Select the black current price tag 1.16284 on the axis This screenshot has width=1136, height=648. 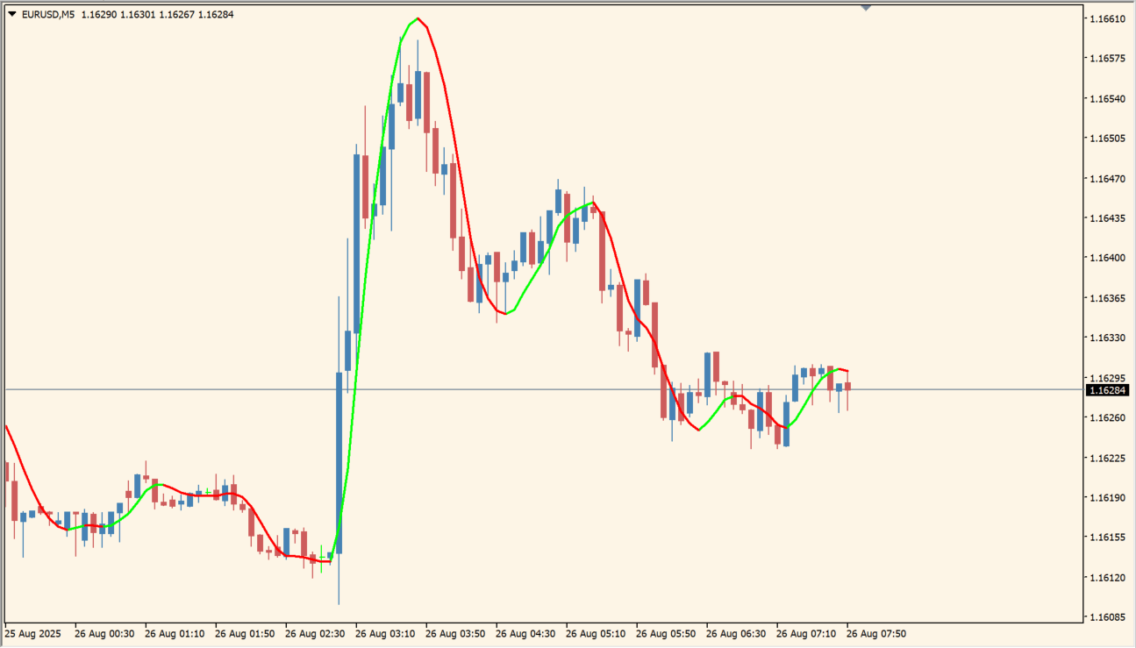[1108, 389]
